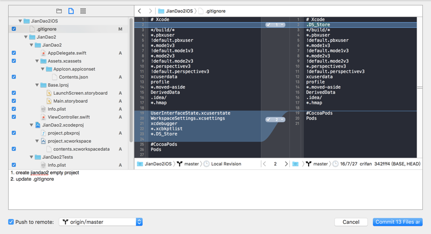Switch to flat list view in navigator toolbar

coord(83,11)
